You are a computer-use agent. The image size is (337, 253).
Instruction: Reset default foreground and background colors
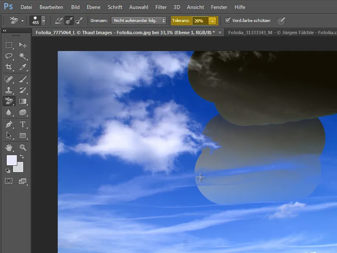8,171
